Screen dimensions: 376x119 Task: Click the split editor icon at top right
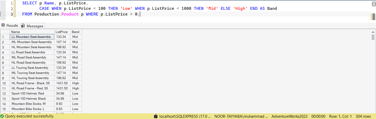point(374,4)
